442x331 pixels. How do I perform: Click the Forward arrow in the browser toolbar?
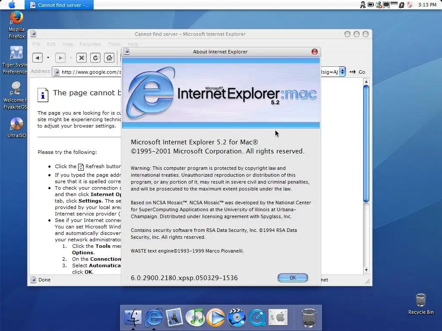pos(60,58)
